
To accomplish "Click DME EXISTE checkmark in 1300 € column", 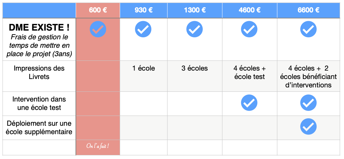I will point(195,29).
